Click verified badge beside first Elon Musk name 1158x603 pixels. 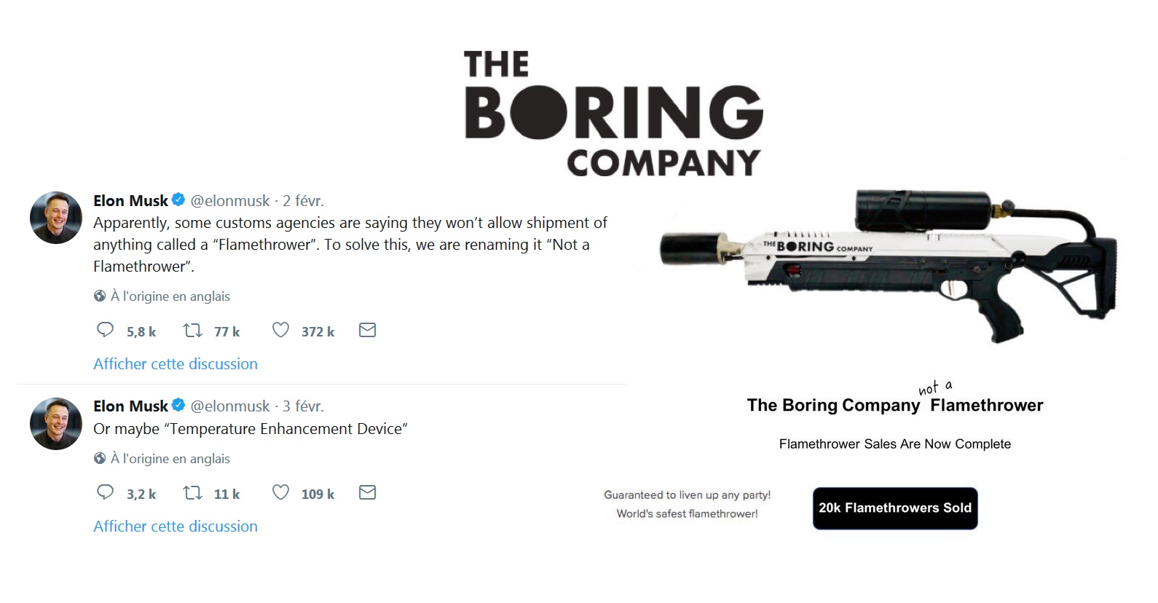tap(178, 200)
